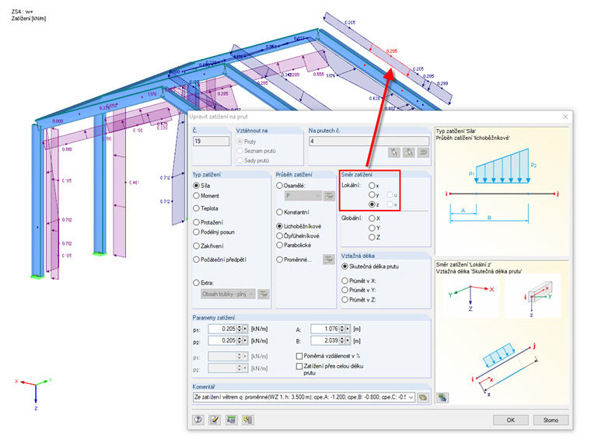Image resolution: width=591 pixels, height=443 pixels.
Task: Enable Zatížení přes celou délku prutu checkbox
Action: 299,366
